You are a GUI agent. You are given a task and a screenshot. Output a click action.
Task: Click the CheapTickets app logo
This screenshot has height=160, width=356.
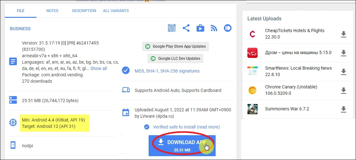click(252, 34)
